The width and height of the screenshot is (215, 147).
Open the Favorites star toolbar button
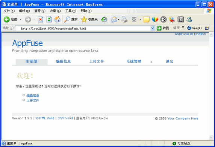pyautogui.click(x=89, y=20)
